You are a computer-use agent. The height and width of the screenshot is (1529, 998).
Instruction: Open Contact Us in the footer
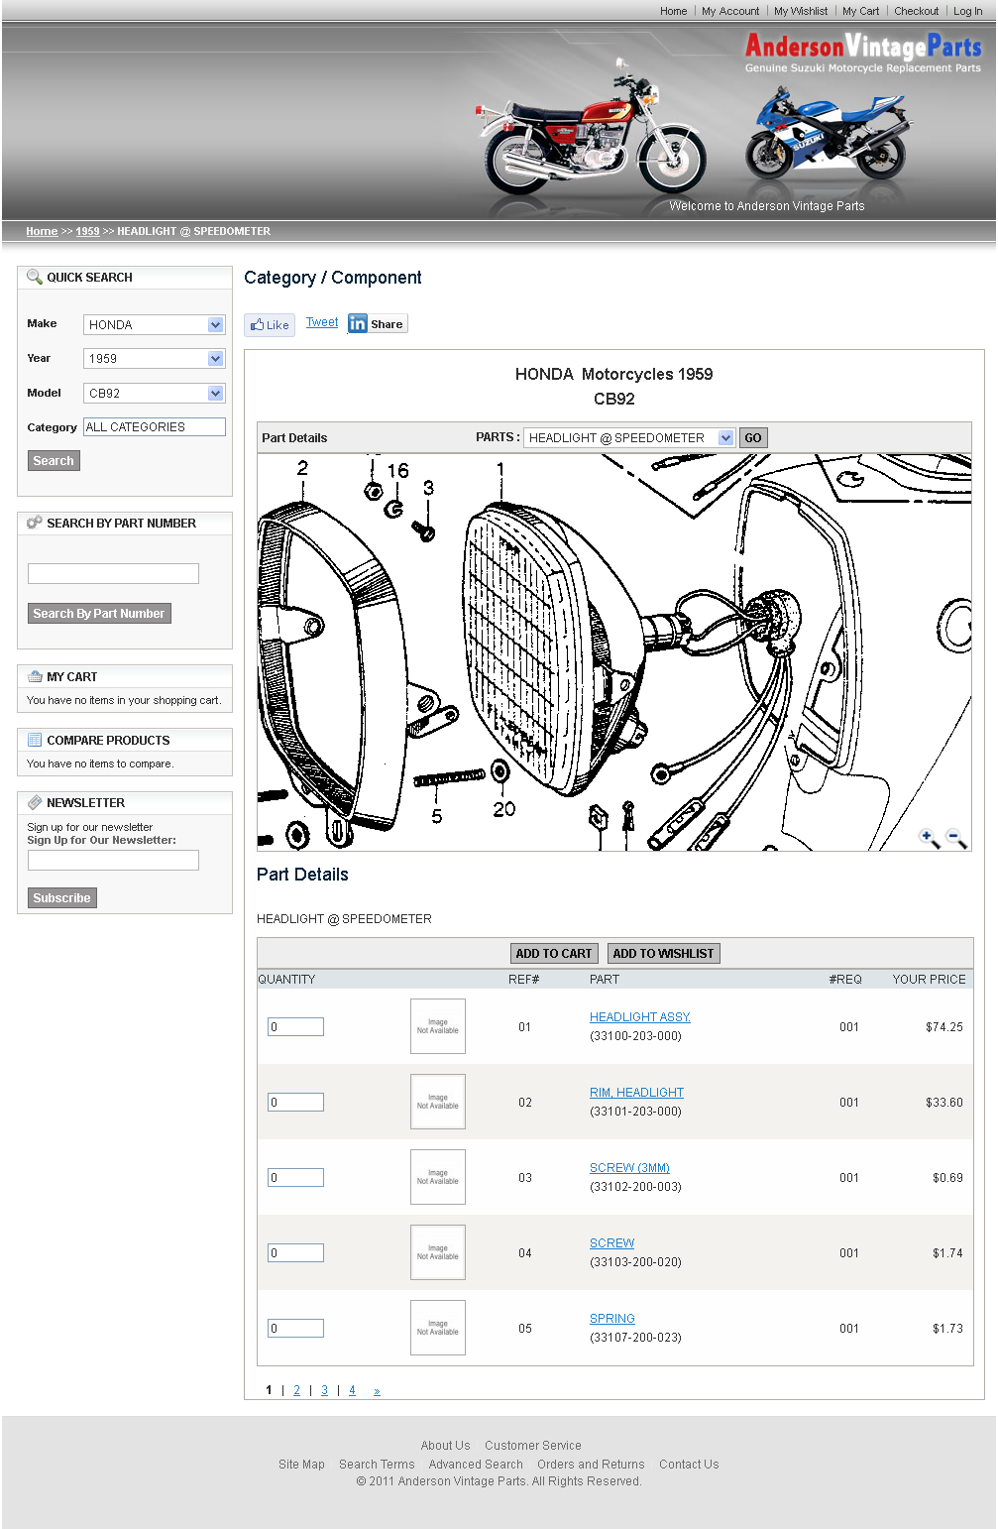coord(689,1465)
